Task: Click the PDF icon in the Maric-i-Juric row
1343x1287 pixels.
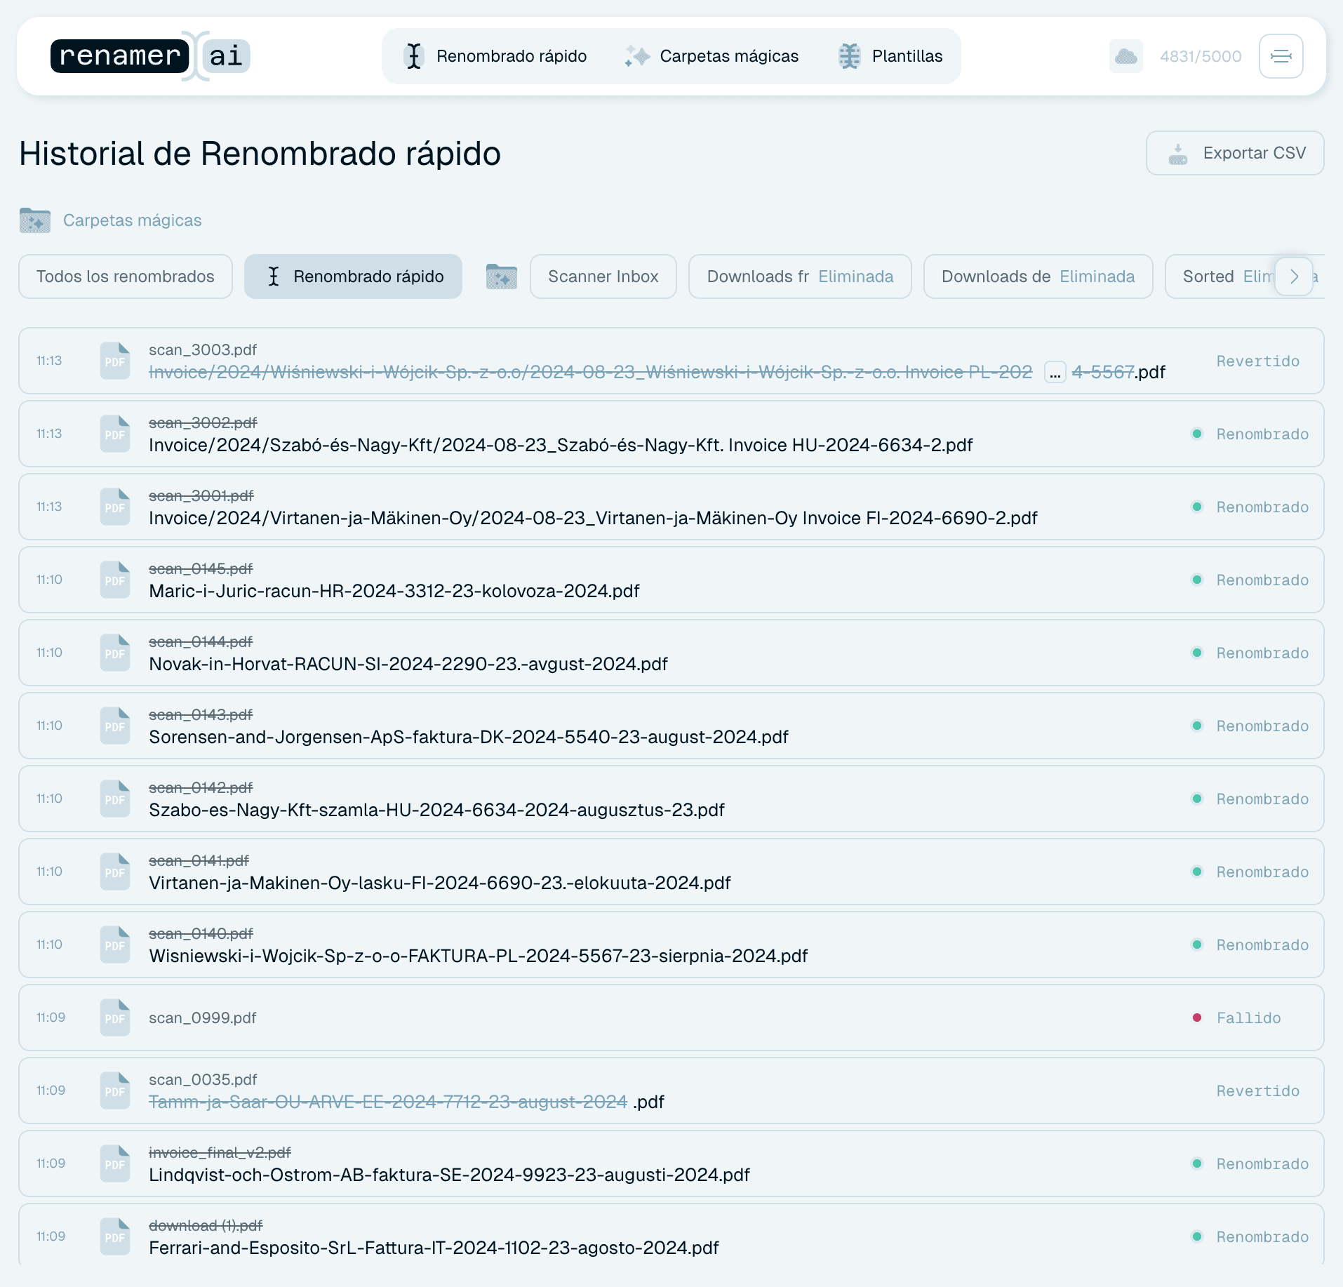Action: click(x=115, y=580)
